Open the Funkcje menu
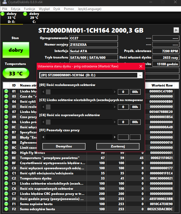This screenshot has height=214, width=181. coord(29,9)
